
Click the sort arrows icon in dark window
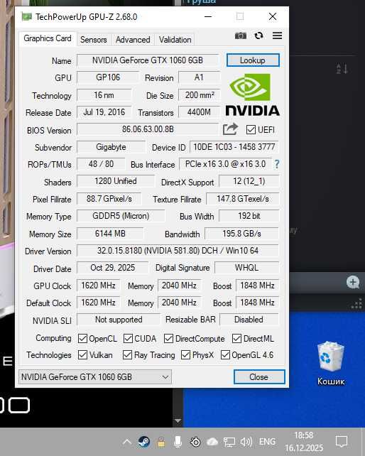click(342, 69)
